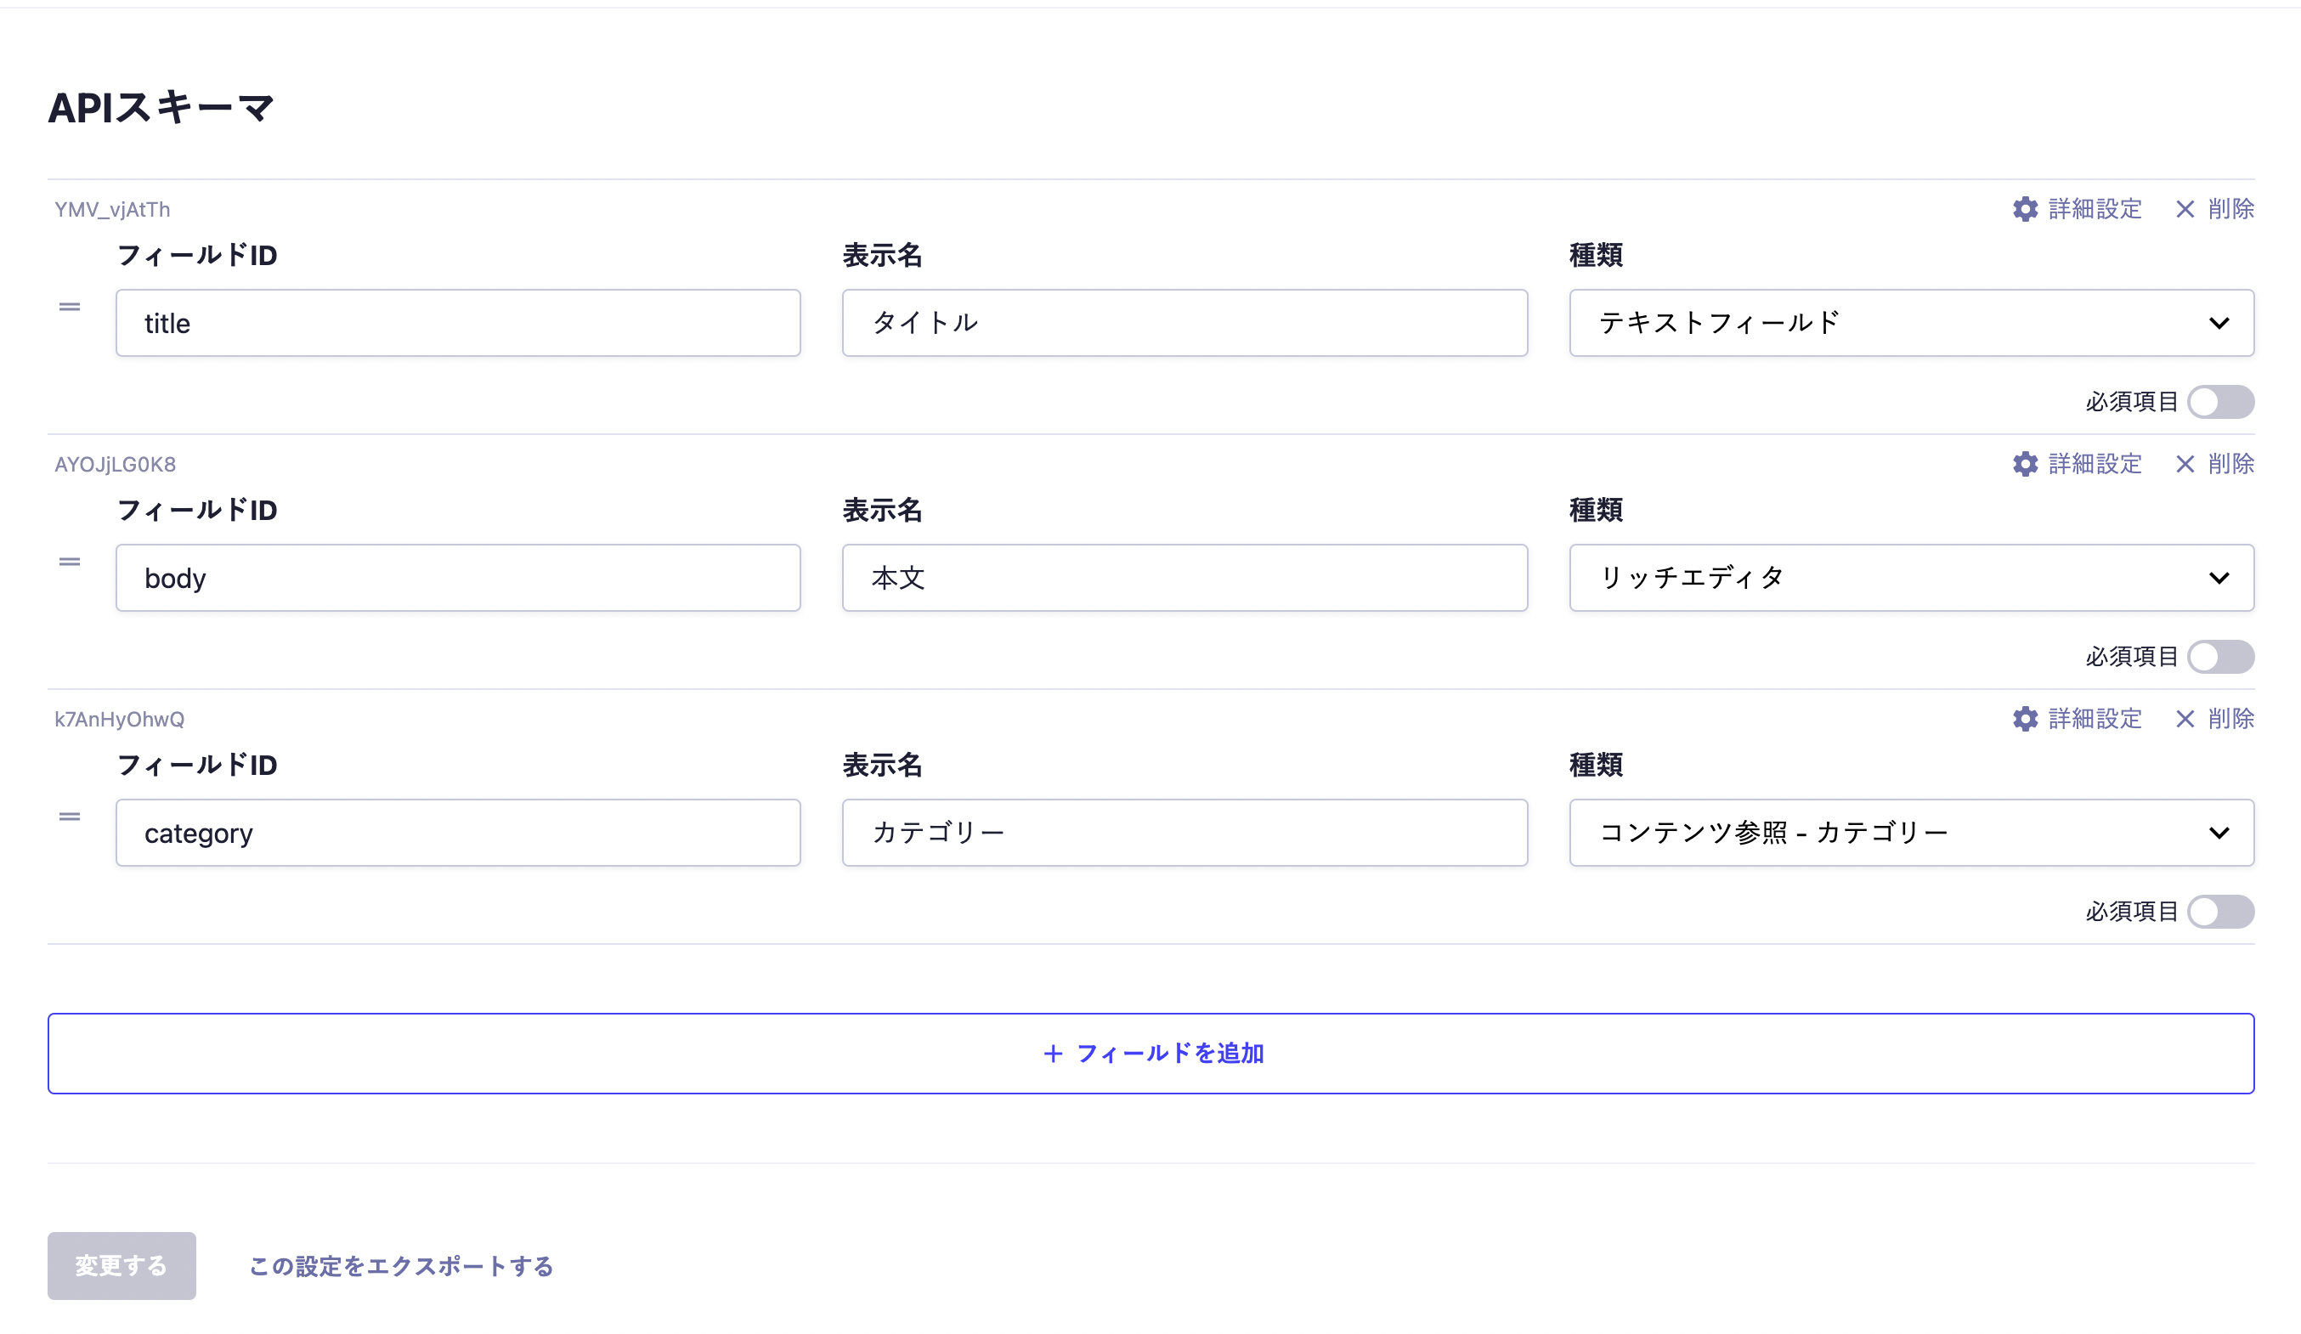
Task: Click the X delete icon for category field
Action: click(x=2184, y=719)
